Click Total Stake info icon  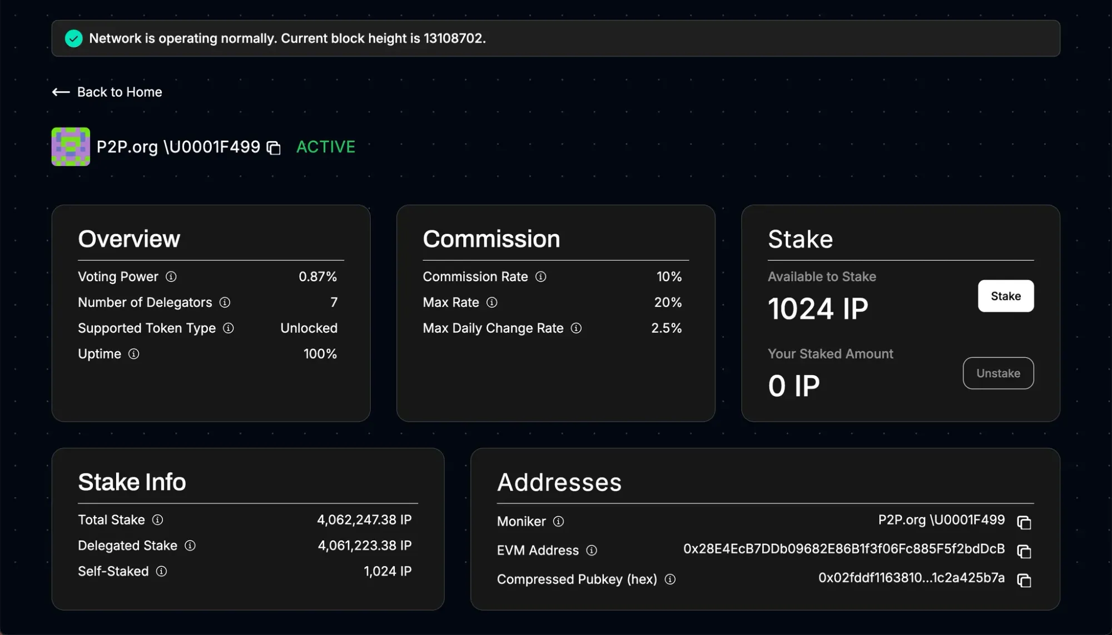pyautogui.click(x=158, y=520)
